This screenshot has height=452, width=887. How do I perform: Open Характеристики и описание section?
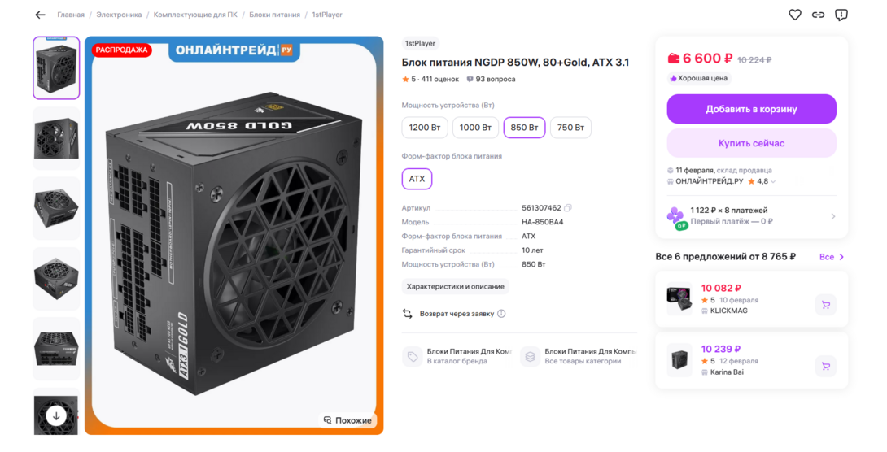[x=456, y=286]
